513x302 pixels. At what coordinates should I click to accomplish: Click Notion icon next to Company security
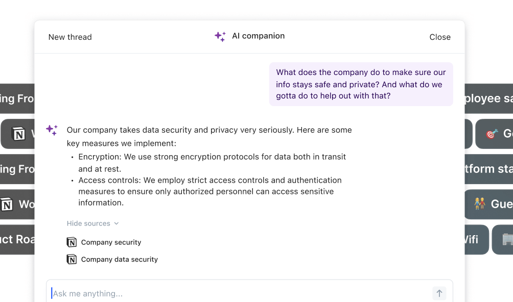[x=72, y=242]
